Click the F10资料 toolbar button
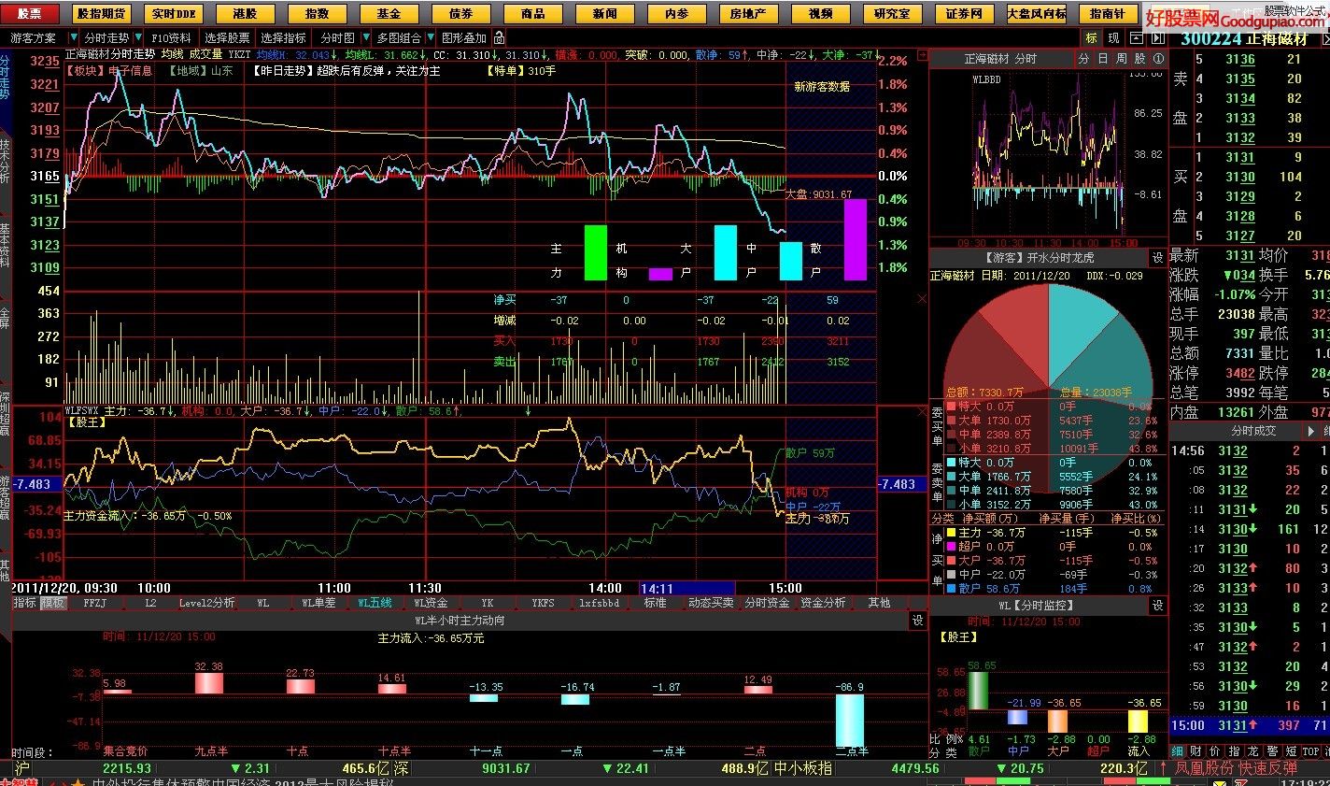This screenshot has width=1330, height=786. click(x=171, y=38)
